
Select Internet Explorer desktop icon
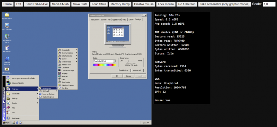pos(7,61)
